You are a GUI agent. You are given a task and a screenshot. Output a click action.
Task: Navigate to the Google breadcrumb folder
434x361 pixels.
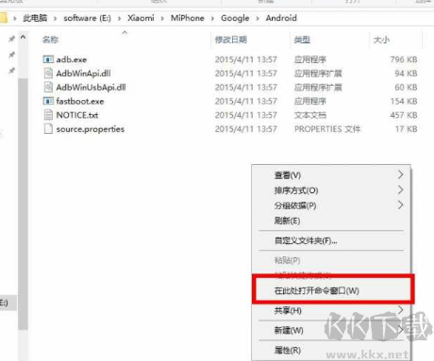tap(235, 18)
